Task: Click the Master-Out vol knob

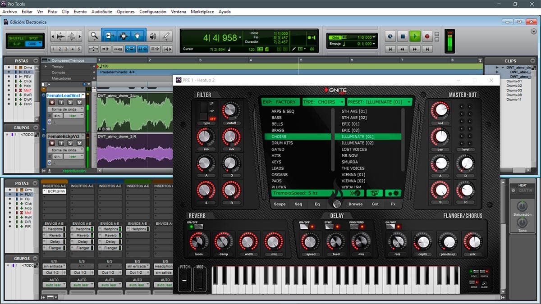Action: (440, 111)
